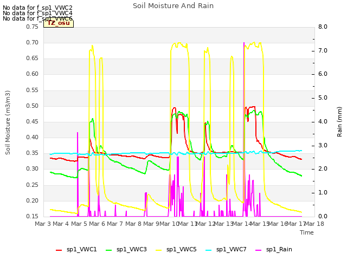Click the red sp1_VWC1 legend color marker

point(59,250)
